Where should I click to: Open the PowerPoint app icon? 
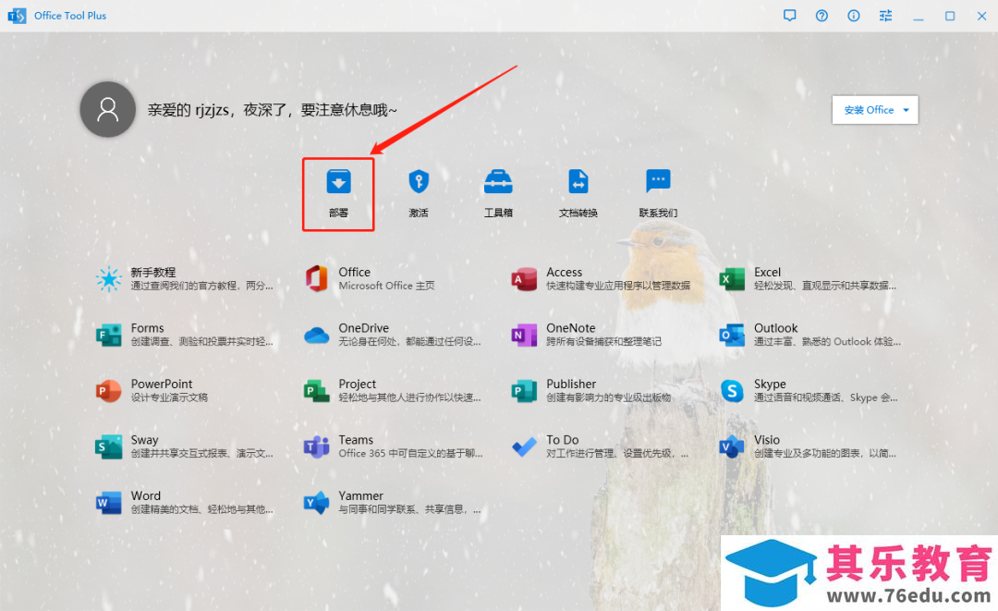click(108, 391)
